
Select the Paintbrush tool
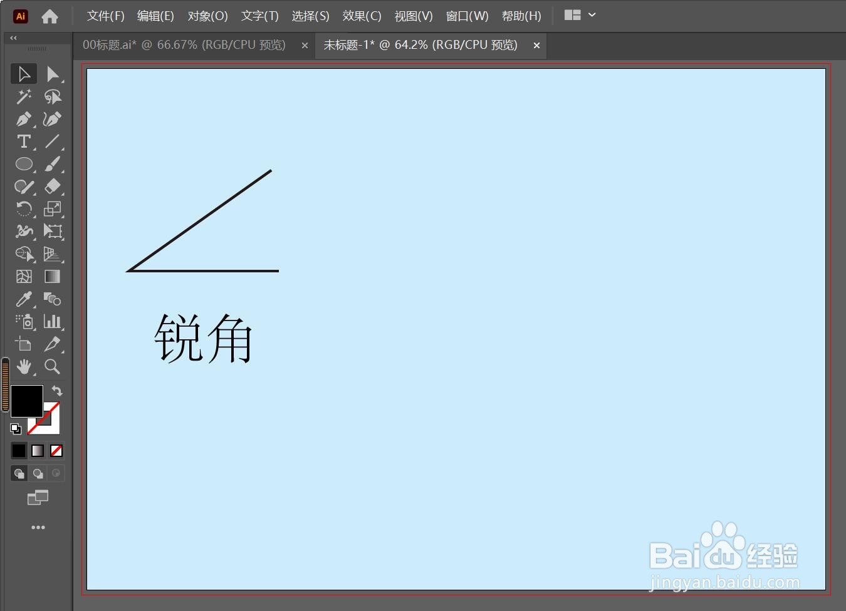click(53, 164)
